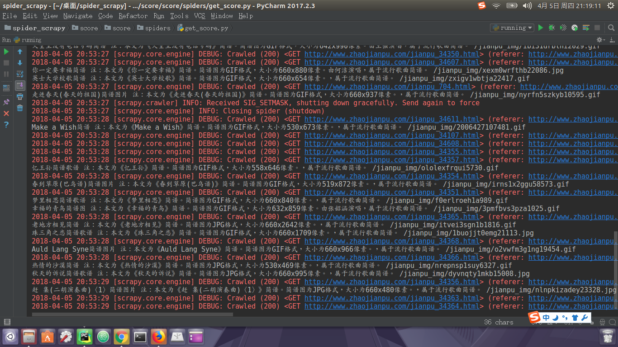Toggle soft-wrap in console output

coord(20,74)
